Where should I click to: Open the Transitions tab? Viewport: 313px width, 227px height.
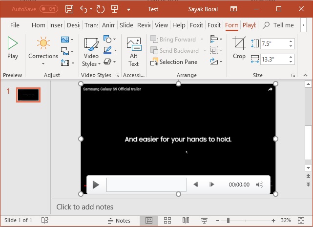91,25
